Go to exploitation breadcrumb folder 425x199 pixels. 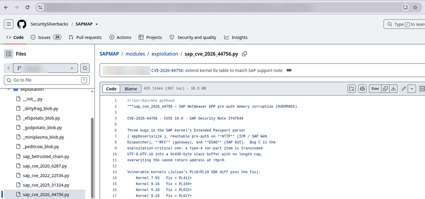click(x=165, y=54)
